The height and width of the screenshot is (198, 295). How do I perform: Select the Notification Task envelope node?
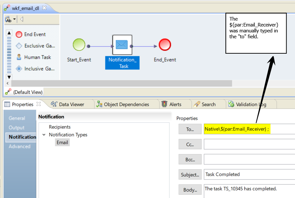122,45
